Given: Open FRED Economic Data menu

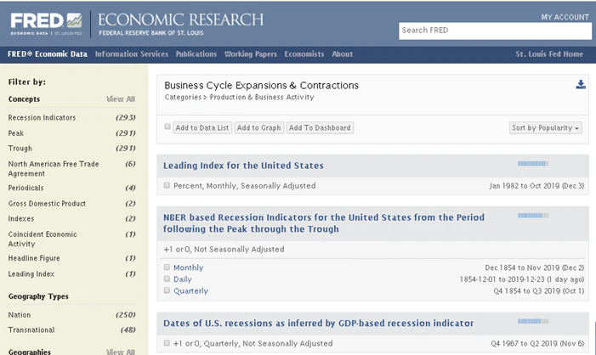Looking at the screenshot, I should click(48, 54).
